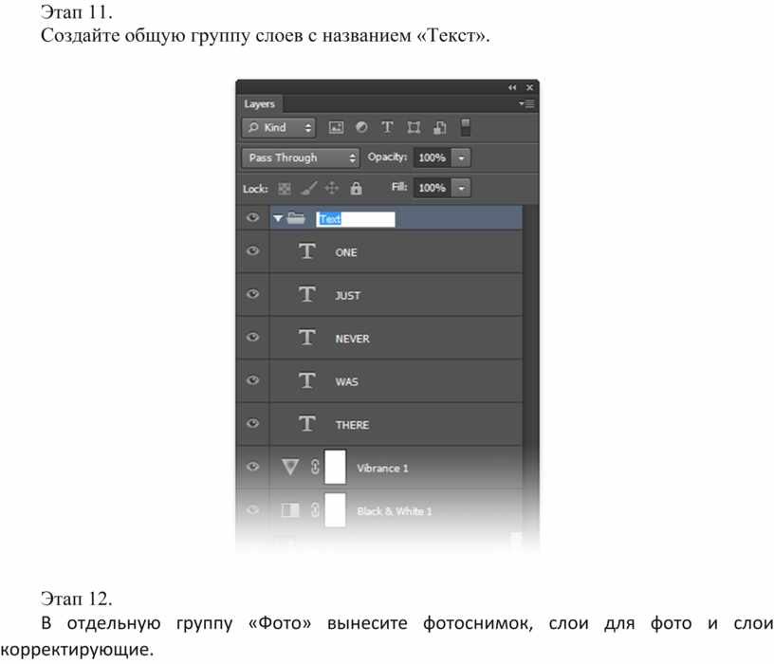
Task: Click the Opacity 100% value field
Action: pos(433,158)
